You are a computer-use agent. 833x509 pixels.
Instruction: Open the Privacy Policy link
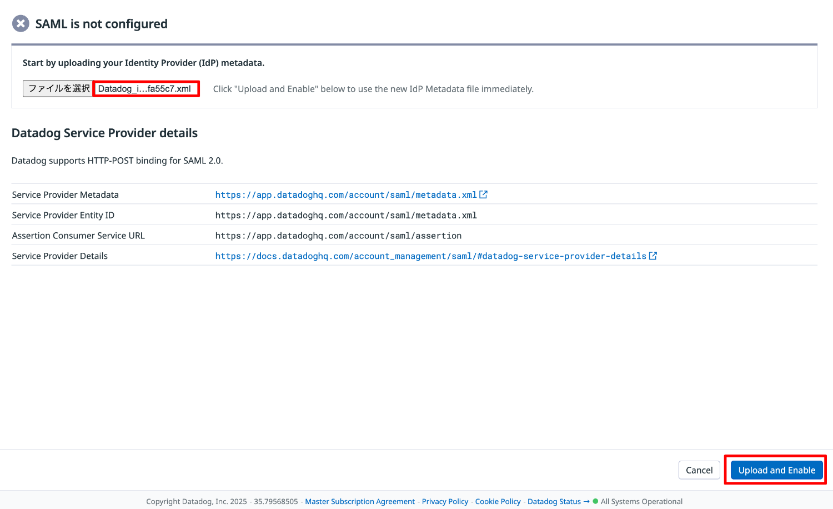click(445, 501)
